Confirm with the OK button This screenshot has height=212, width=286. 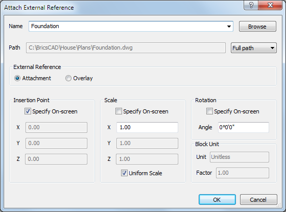click(217, 200)
